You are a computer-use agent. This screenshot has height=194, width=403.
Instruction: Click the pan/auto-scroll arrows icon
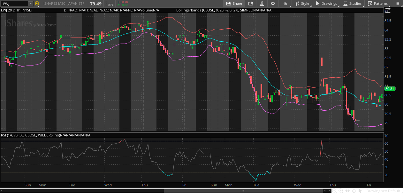(347, 191)
